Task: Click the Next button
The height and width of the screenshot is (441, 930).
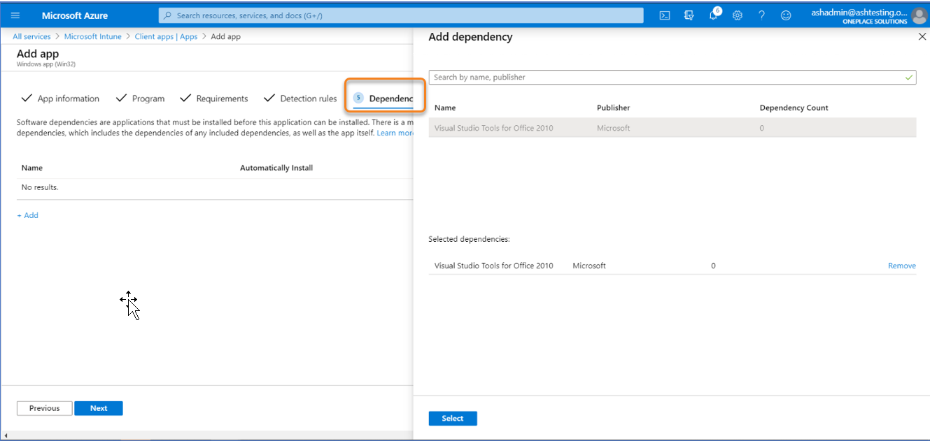Action: 99,408
